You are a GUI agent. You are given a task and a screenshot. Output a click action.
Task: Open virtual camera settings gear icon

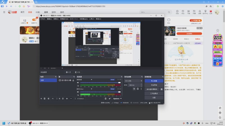[161, 89]
